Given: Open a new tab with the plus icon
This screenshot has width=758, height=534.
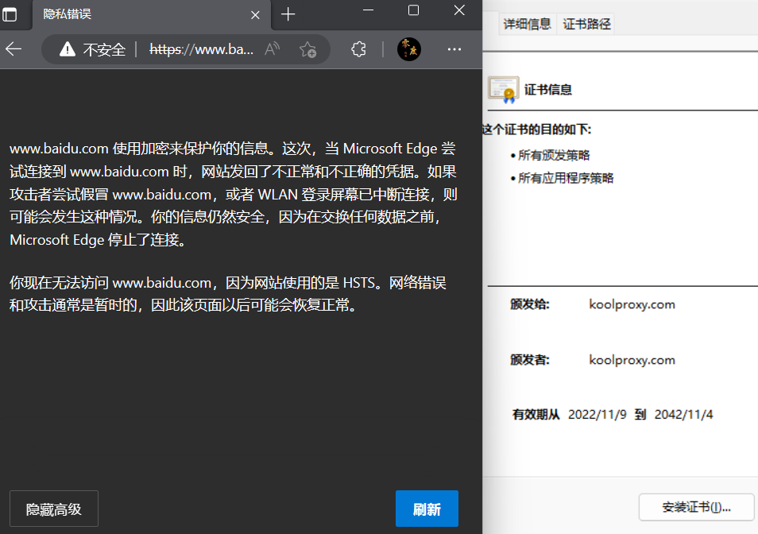Looking at the screenshot, I should [x=288, y=14].
